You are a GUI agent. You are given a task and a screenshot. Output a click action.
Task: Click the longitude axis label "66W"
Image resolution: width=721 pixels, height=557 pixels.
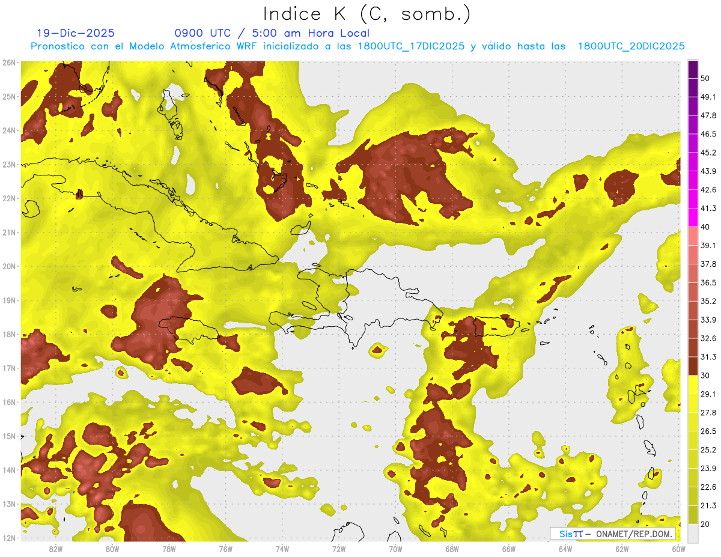tap(509, 549)
